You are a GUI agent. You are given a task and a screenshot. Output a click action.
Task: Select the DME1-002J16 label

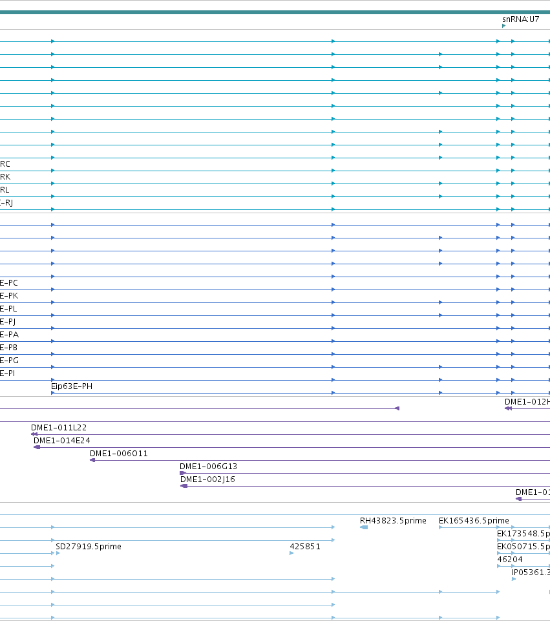click(x=207, y=479)
